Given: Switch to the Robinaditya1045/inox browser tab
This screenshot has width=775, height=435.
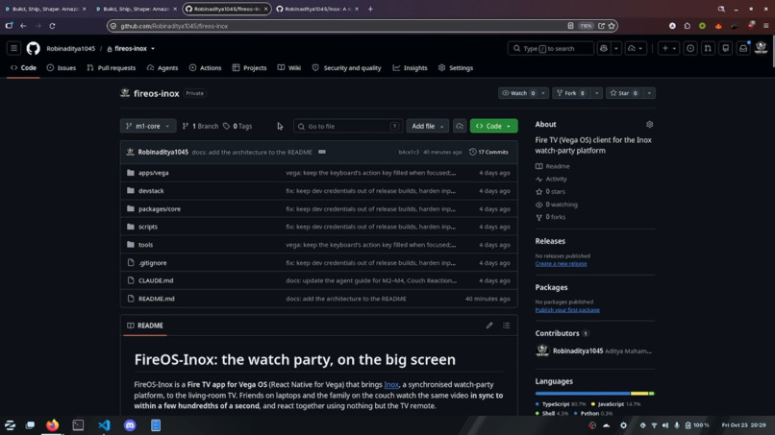Looking at the screenshot, I should 317,9.
